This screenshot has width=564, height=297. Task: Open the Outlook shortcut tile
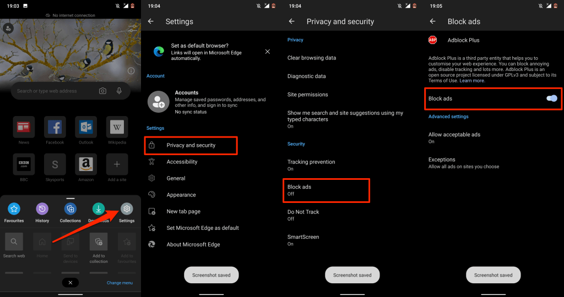(86, 127)
